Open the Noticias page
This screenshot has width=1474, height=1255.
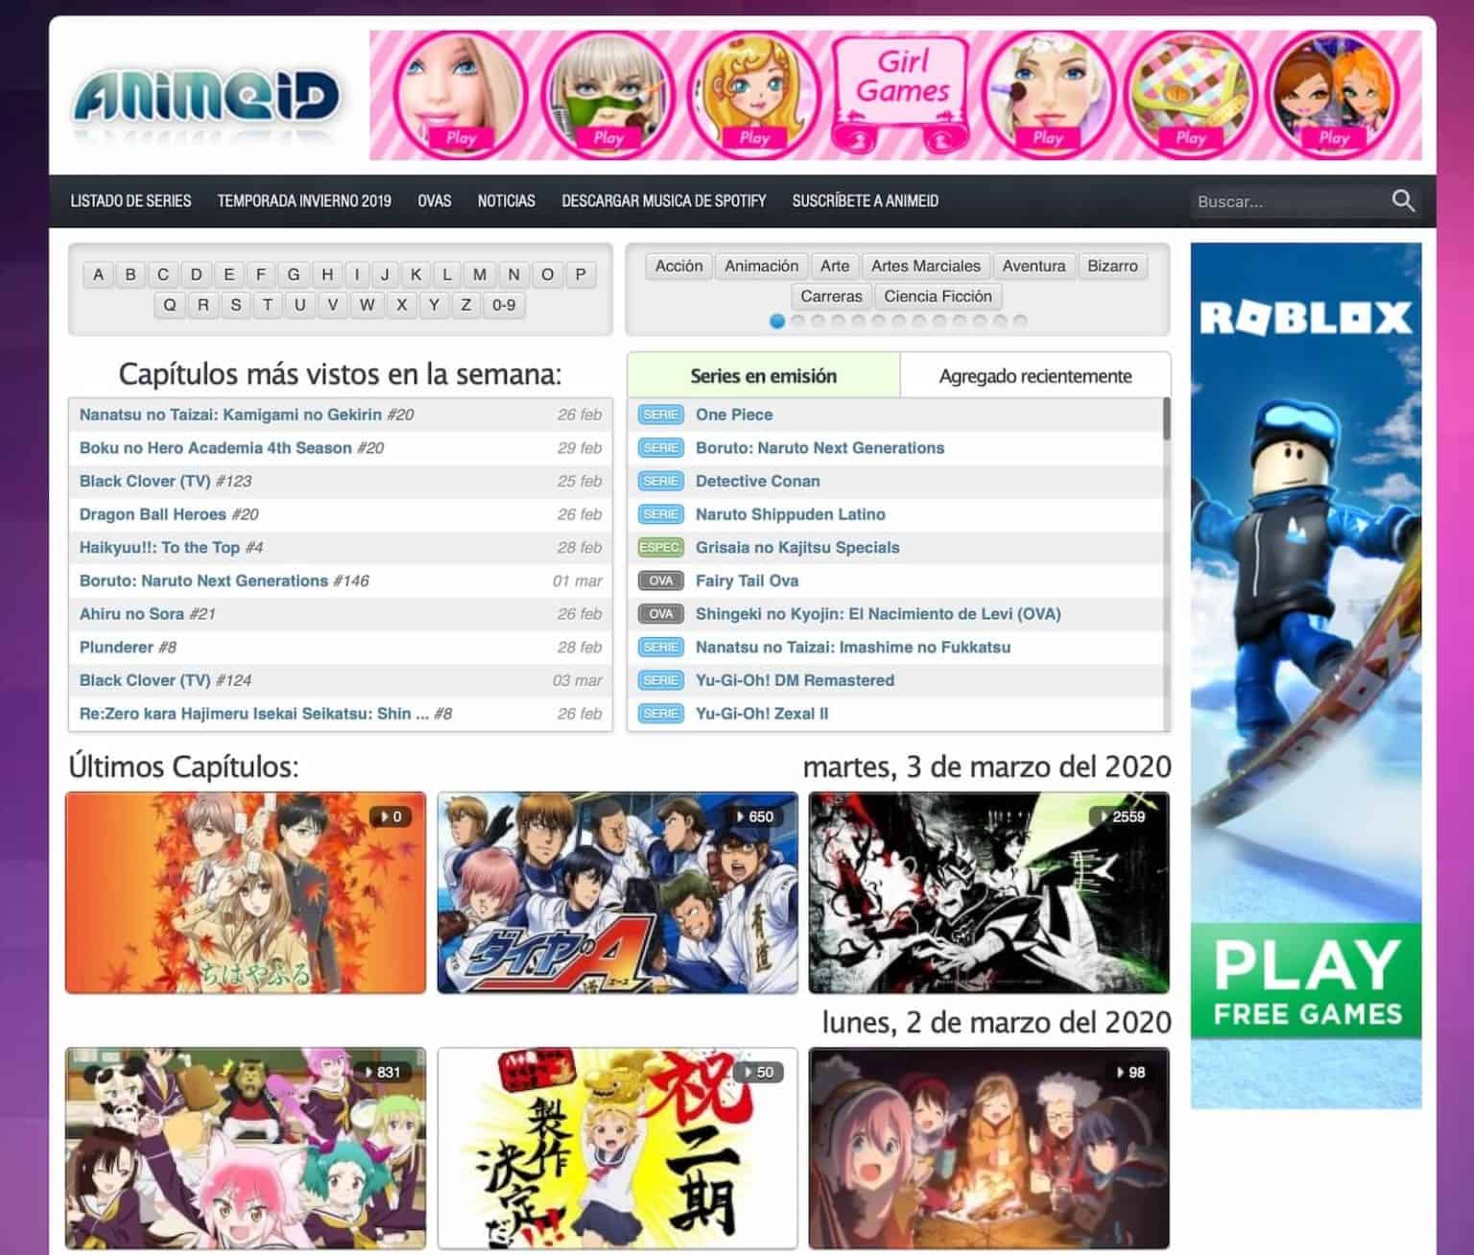click(x=507, y=201)
